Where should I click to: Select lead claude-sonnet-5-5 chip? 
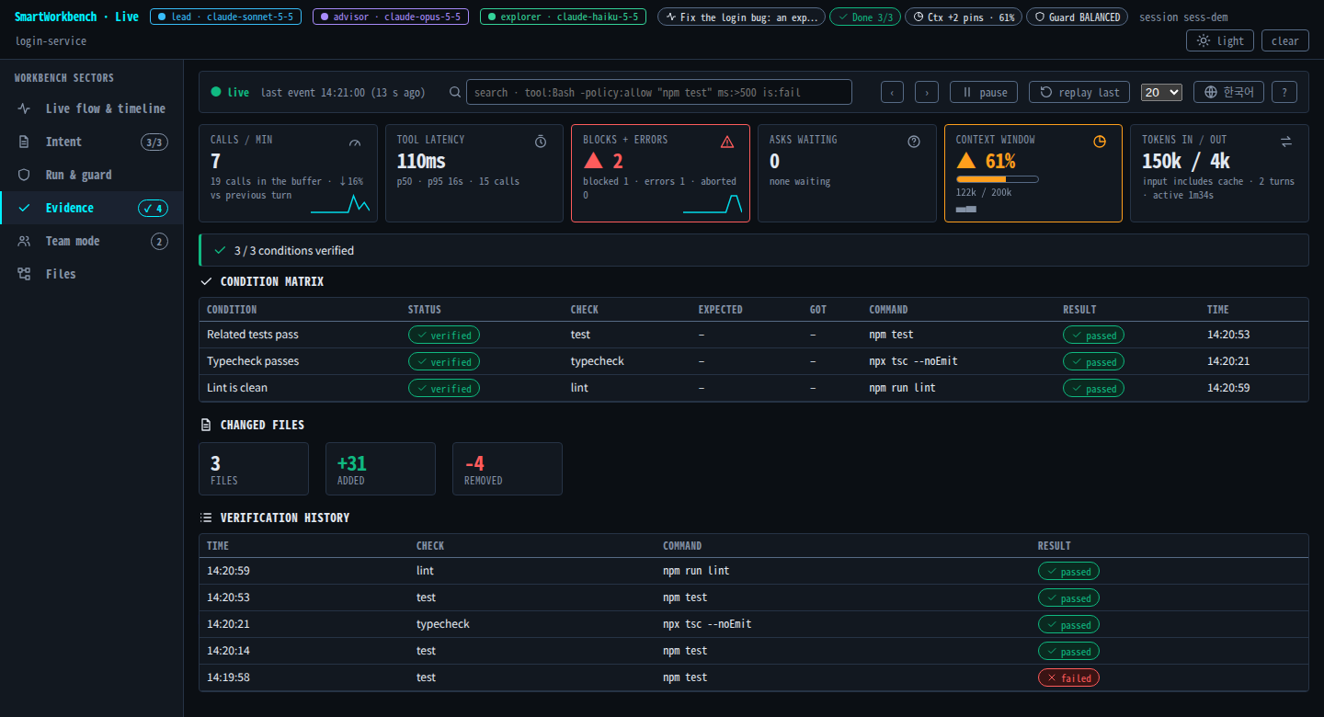point(225,17)
